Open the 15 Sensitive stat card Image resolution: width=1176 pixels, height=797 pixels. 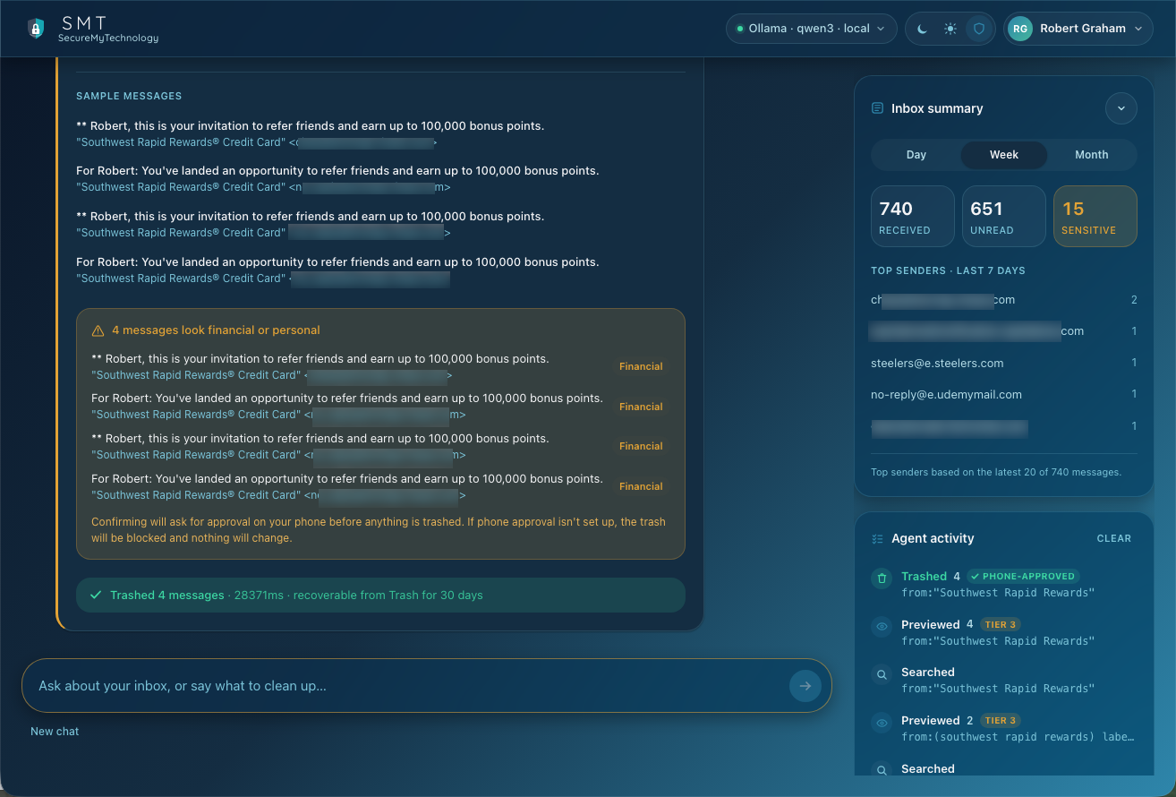1095,216
